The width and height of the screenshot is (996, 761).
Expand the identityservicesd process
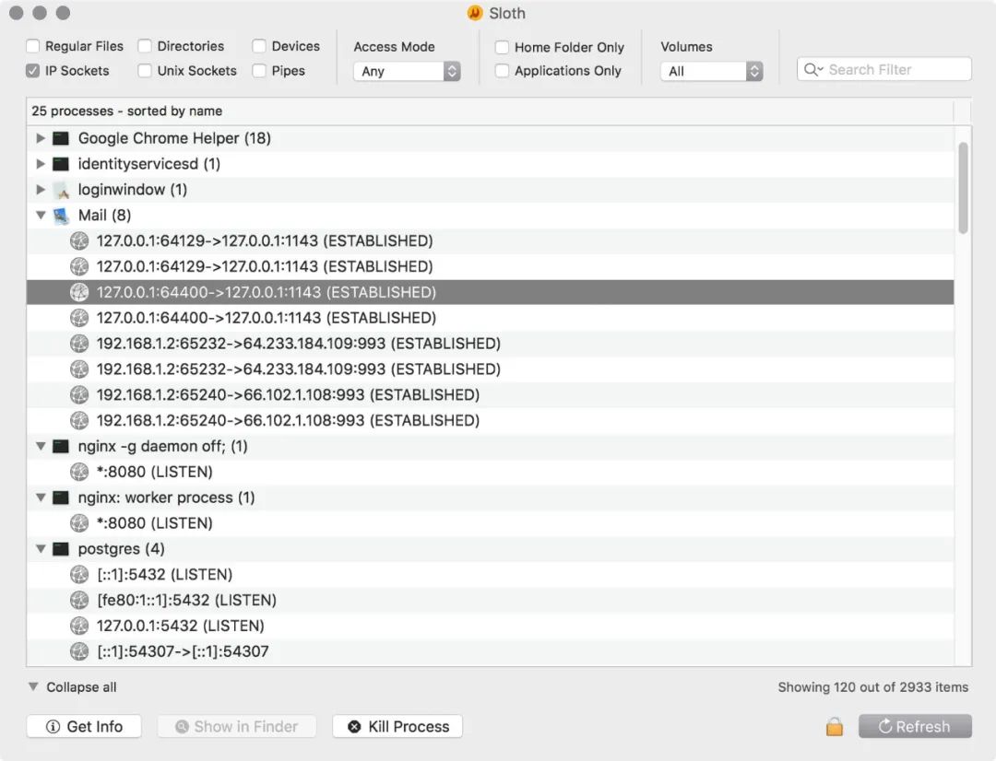pyautogui.click(x=40, y=164)
